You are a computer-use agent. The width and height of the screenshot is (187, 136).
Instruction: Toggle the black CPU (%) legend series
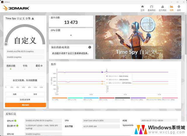[x=122, y=99]
